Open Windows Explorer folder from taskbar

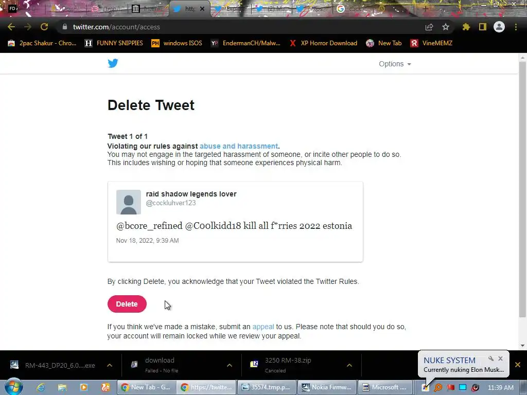[62, 387]
